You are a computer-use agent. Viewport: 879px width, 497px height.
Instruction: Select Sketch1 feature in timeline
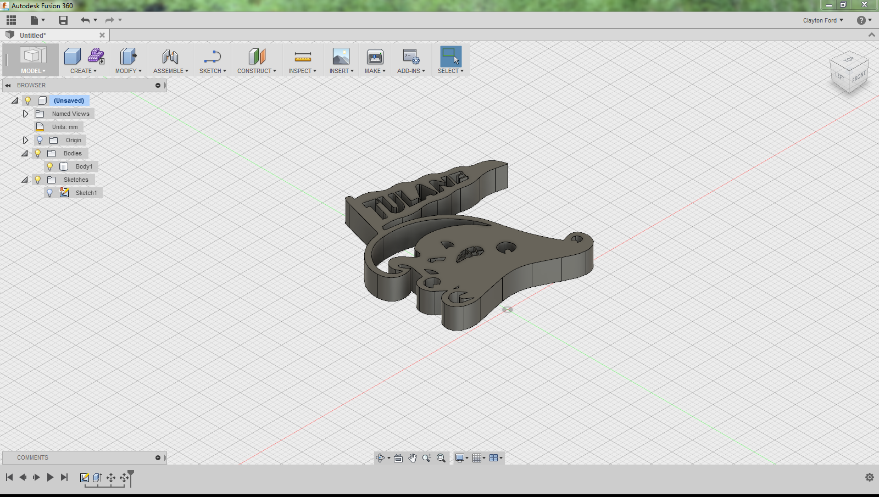tap(85, 478)
